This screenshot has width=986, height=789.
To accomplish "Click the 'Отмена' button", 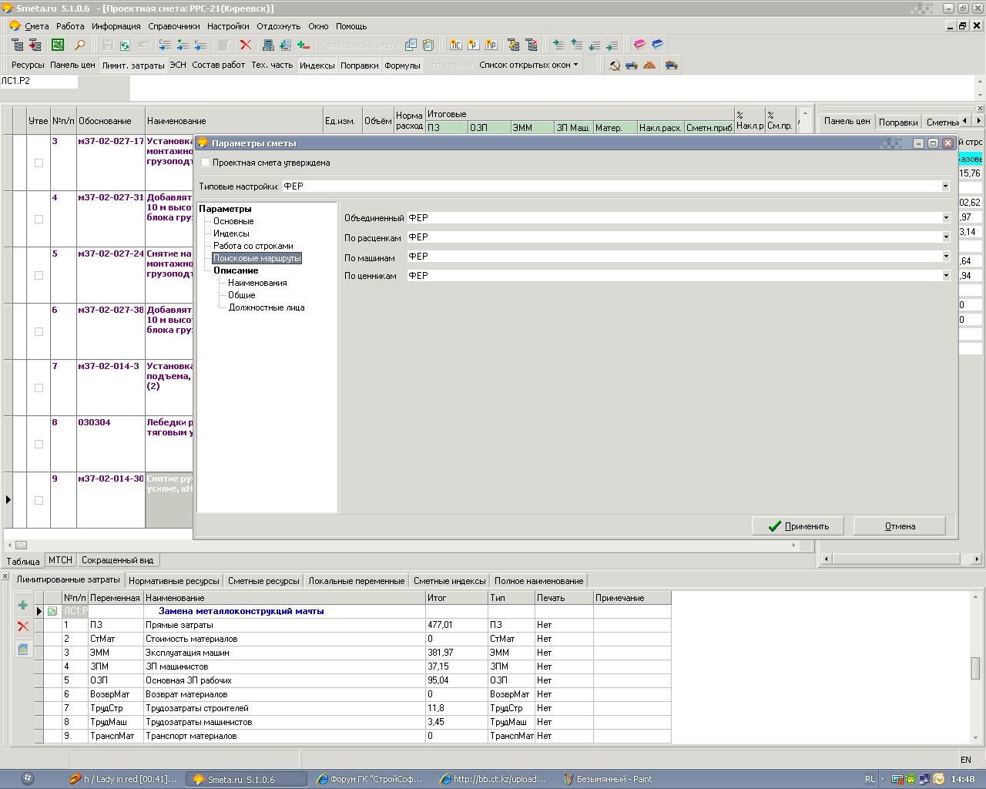I will click(x=900, y=526).
